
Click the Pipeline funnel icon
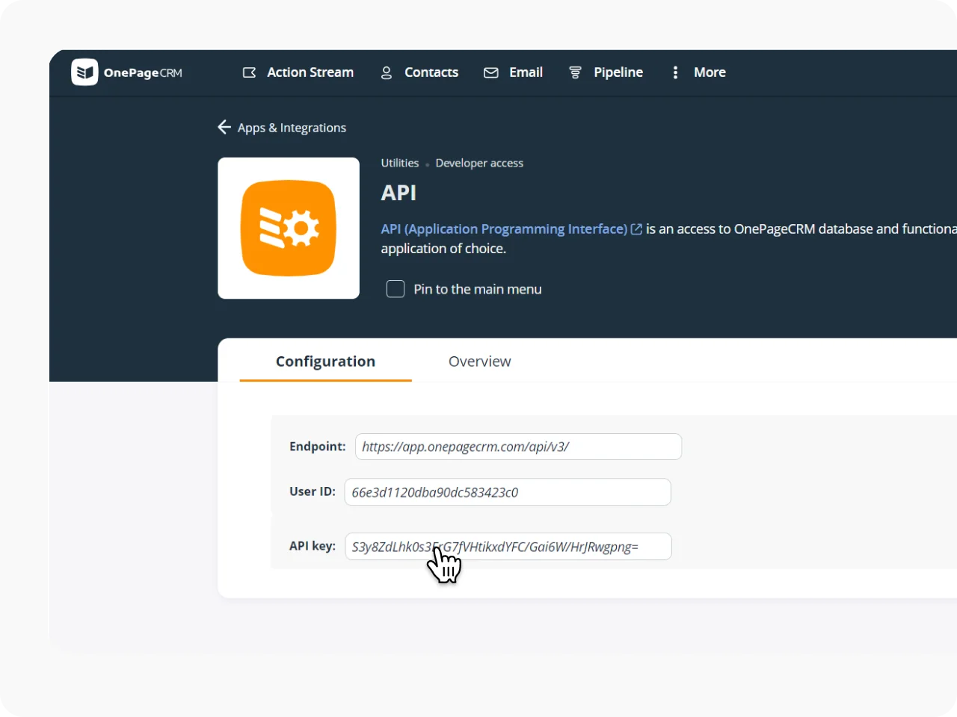click(575, 72)
